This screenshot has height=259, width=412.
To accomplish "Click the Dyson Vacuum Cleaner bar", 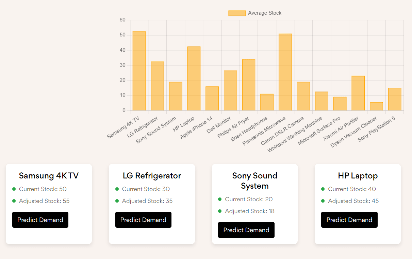I will tap(376, 106).
